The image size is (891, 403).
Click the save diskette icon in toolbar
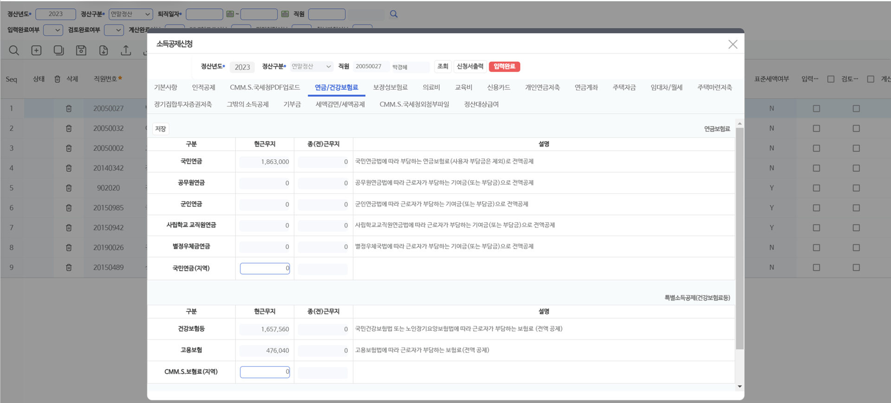tap(81, 50)
